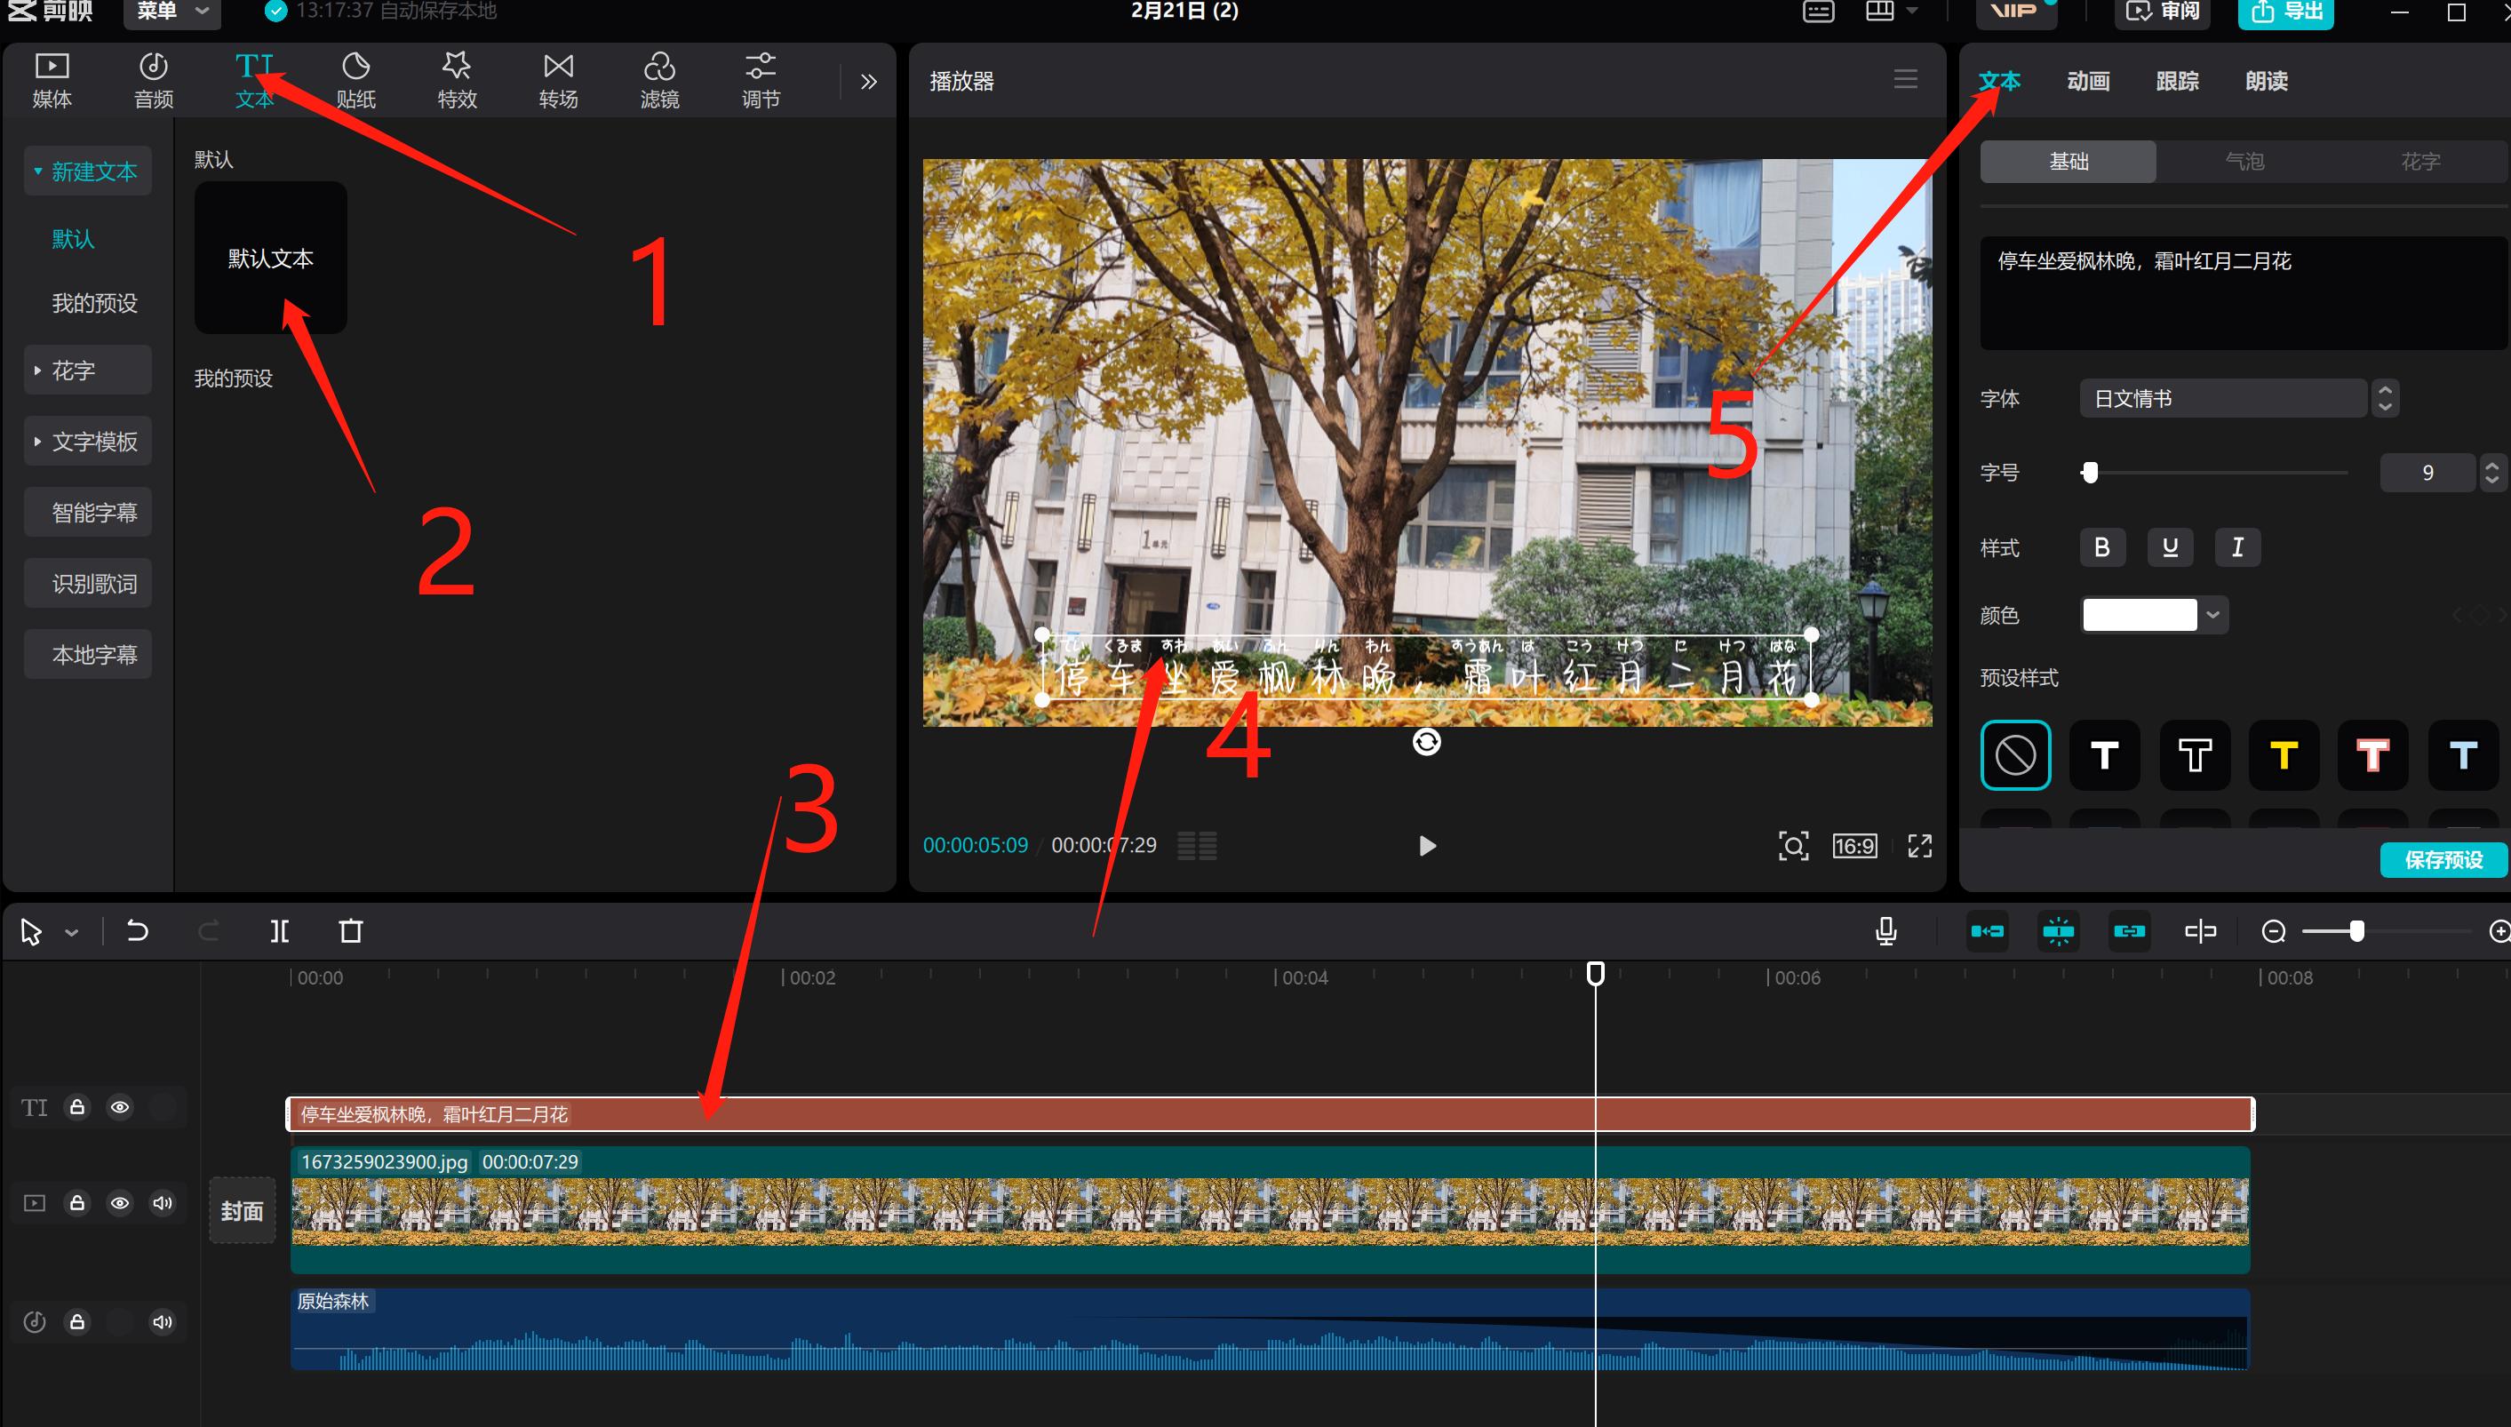Click the 导出 export button
Image resolution: width=2511 pixels, height=1427 pixels.
click(x=2285, y=12)
